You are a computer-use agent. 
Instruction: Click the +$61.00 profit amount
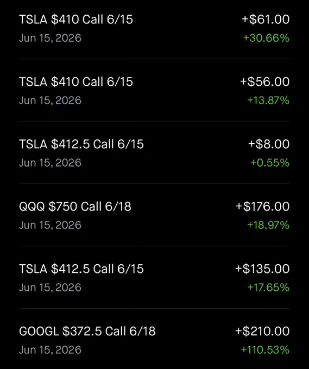click(266, 20)
